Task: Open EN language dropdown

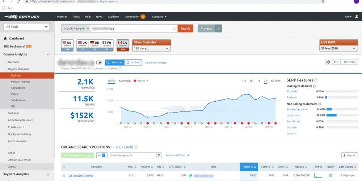Action: click(348, 17)
